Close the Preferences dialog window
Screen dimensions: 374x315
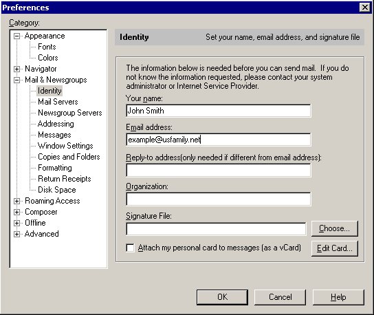(x=365, y=8)
